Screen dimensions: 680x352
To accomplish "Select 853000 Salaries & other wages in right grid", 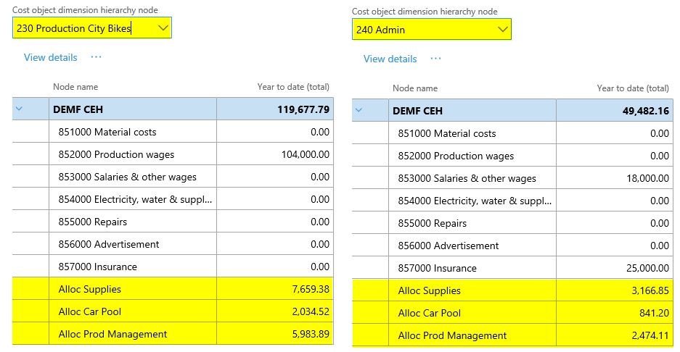I will [467, 178].
